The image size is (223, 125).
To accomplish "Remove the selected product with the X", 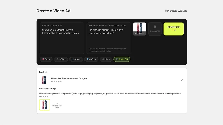I will pyautogui.click(x=182, y=80).
